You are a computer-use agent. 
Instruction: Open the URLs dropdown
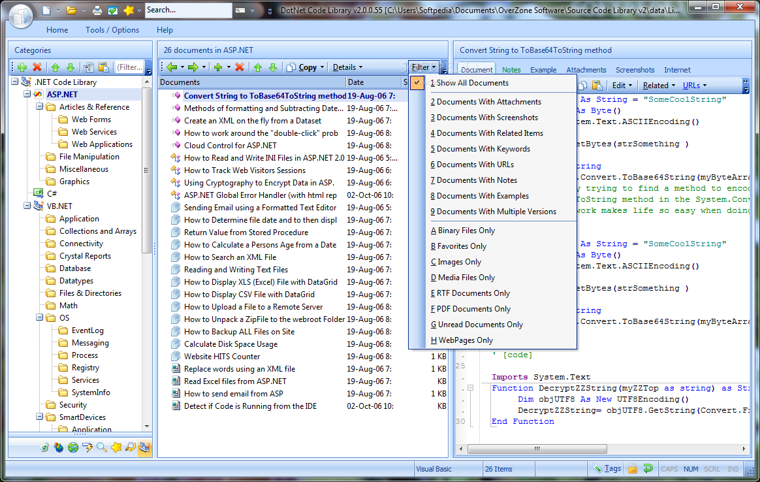695,86
